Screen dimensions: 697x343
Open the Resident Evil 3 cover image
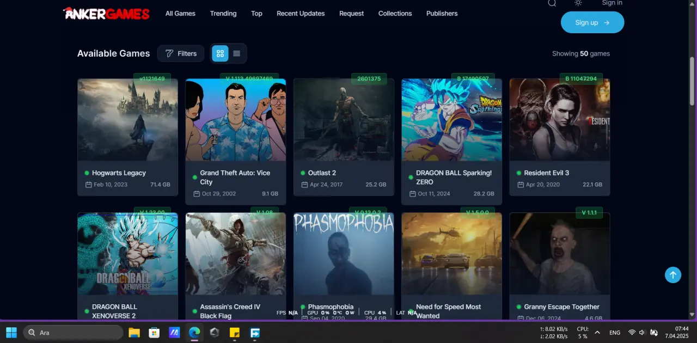click(560, 120)
